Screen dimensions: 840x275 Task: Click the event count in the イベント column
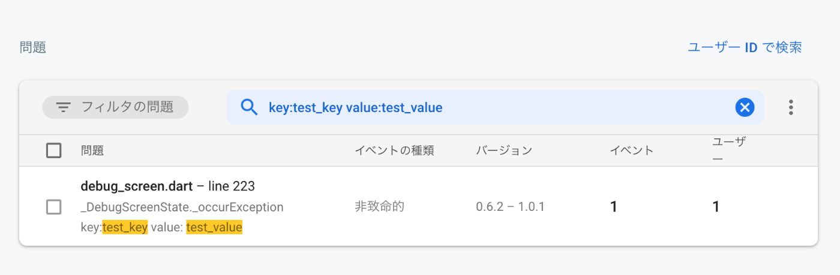[x=614, y=207]
